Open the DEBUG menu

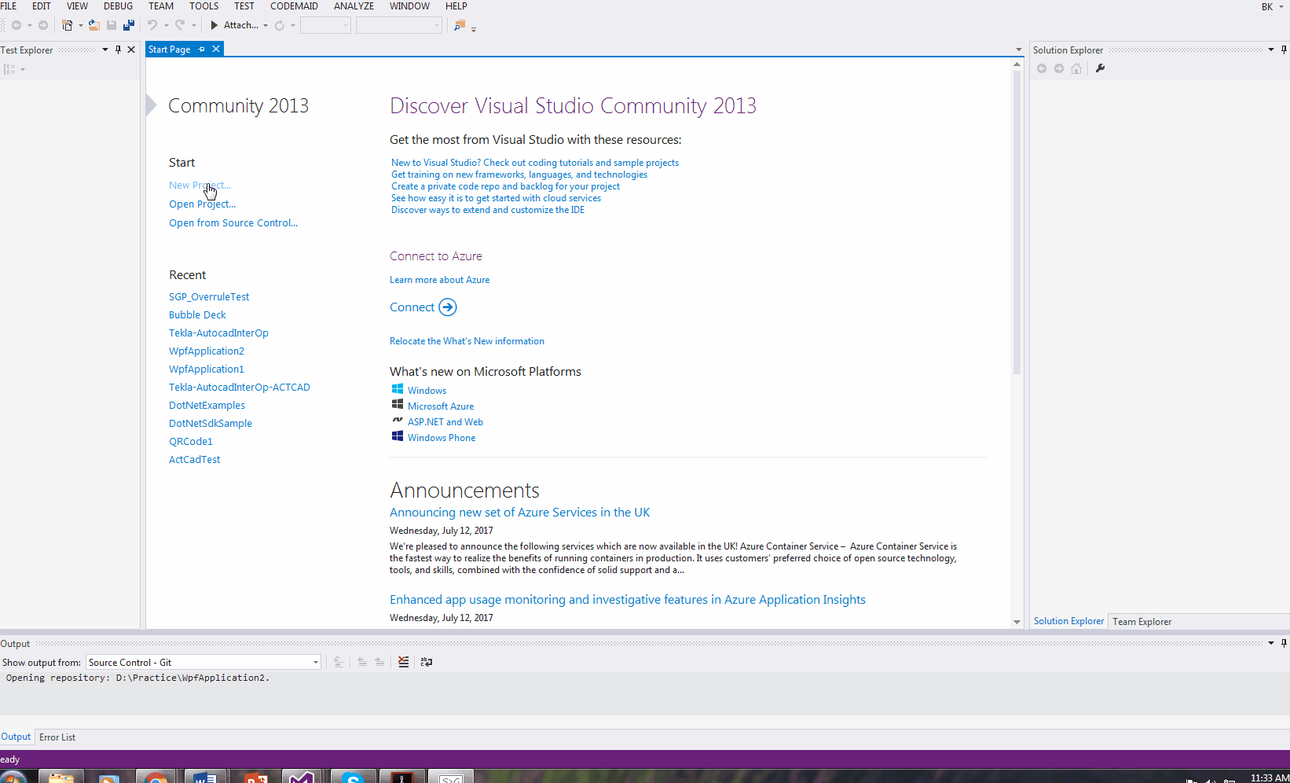[118, 6]
